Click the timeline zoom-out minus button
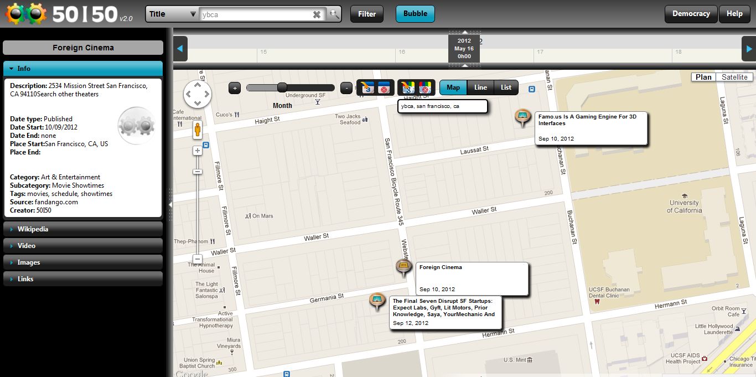This screenshot has height=377, width=756. [346, 87]
